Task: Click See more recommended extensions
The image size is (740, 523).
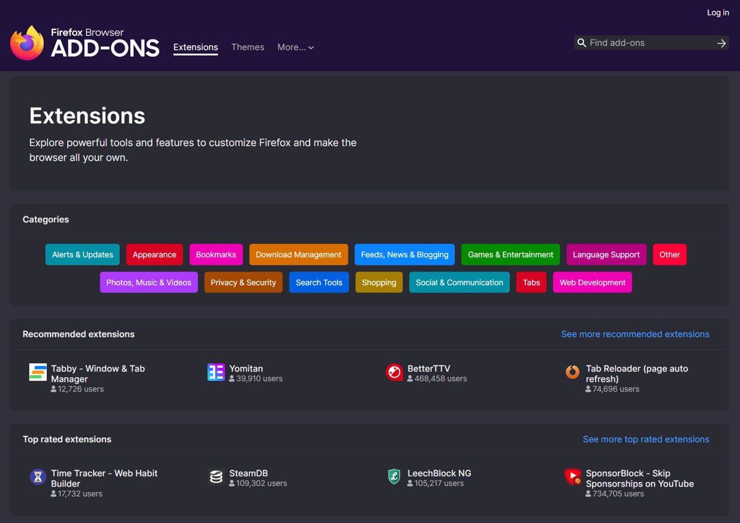Action: (635, 334)
